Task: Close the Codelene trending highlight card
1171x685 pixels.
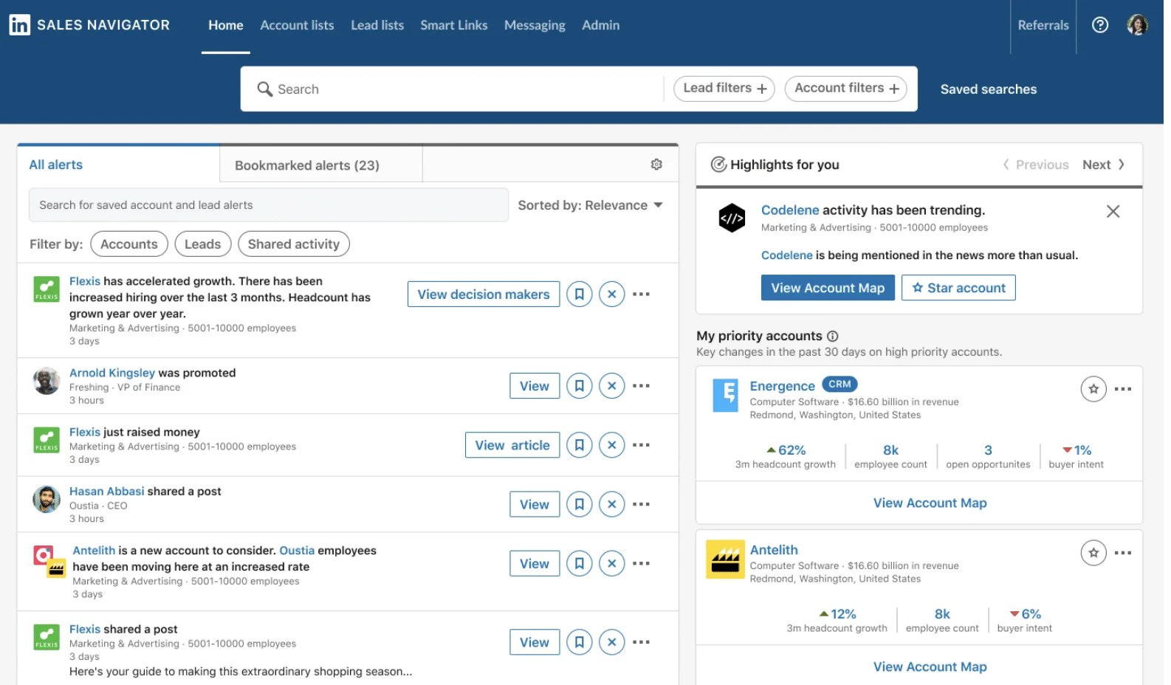Action: tap(1113, 212)
